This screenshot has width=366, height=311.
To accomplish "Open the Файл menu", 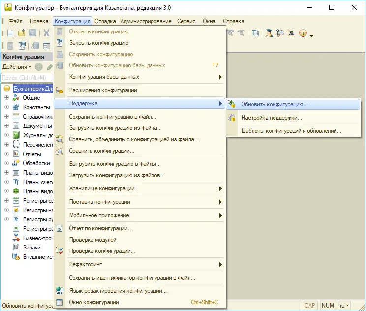I will coord(15,21).
